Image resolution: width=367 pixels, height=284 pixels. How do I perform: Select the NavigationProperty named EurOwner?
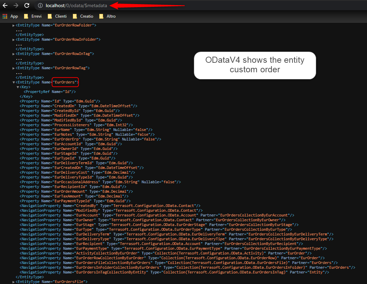point(152,220)
